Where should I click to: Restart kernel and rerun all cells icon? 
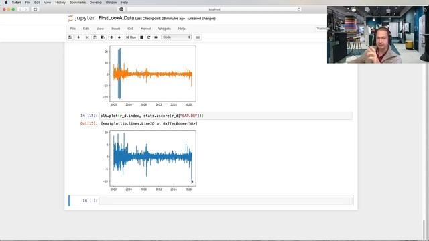(x=156, y=37)
